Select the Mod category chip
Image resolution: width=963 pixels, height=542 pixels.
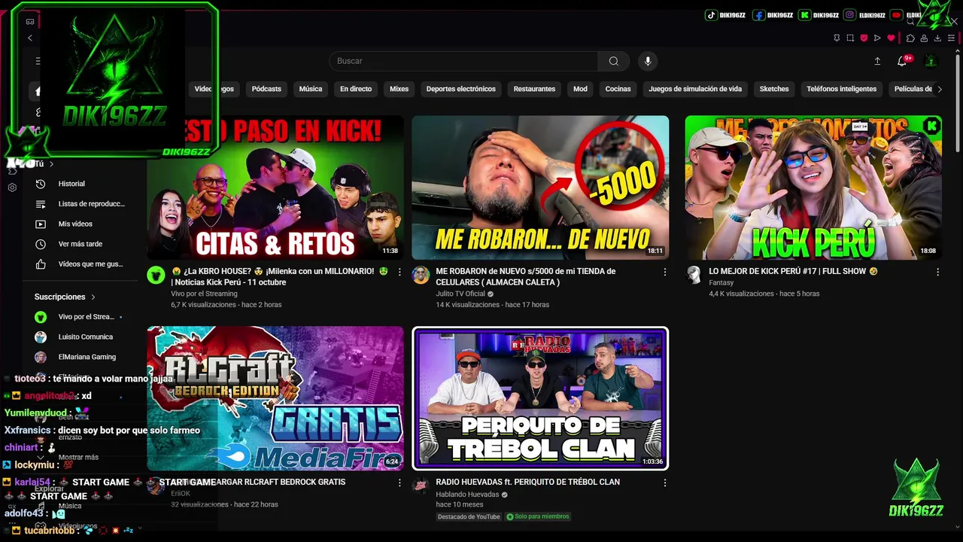580,89
